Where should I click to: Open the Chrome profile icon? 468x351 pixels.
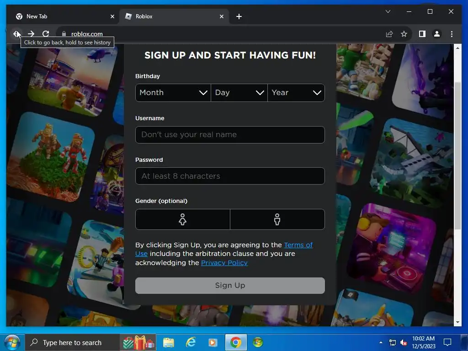tap(436, 34)
